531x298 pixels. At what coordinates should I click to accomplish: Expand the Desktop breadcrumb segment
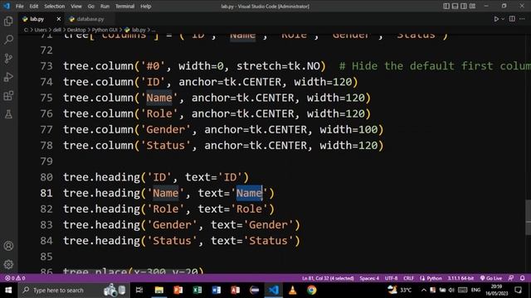click(76, 30)
